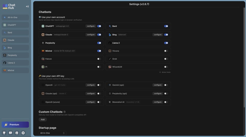Turn off the Claude webapp toggle
The height and width of the screenshot is (137, 246).
[x=99, y=35]
